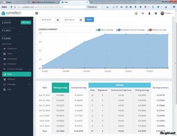The image size is (177, 136).
Task: Click the EARNINGS SUMMARY chart title
Action: (x=48, y=29)
